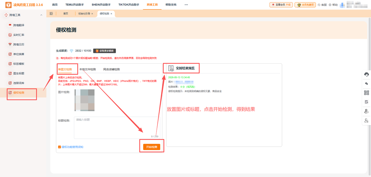Click the 跨境工具 group icon in sidebar
The width and height of the screenshot is (371, 177).
point(6,15)
